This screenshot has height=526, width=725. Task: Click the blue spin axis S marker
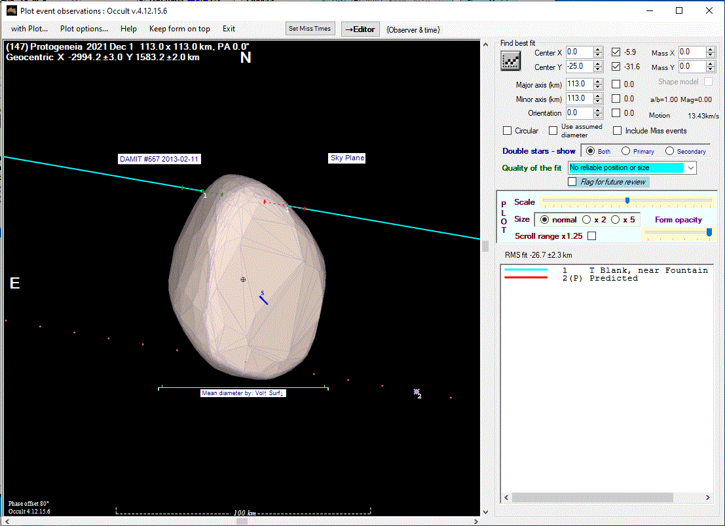click(263, 298)
